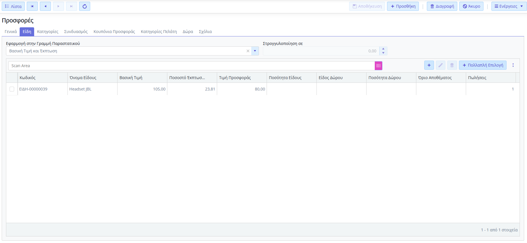Click the pencil edit icon
Screen dimensions: 527x243
pyautogui.click(x=440, y=65)
